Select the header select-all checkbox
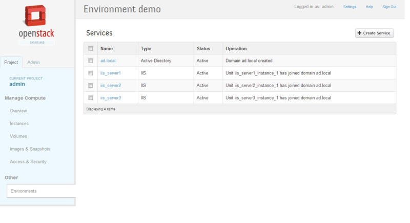The width and height of the screenshot is (410, 223). (x=91, y=49)
